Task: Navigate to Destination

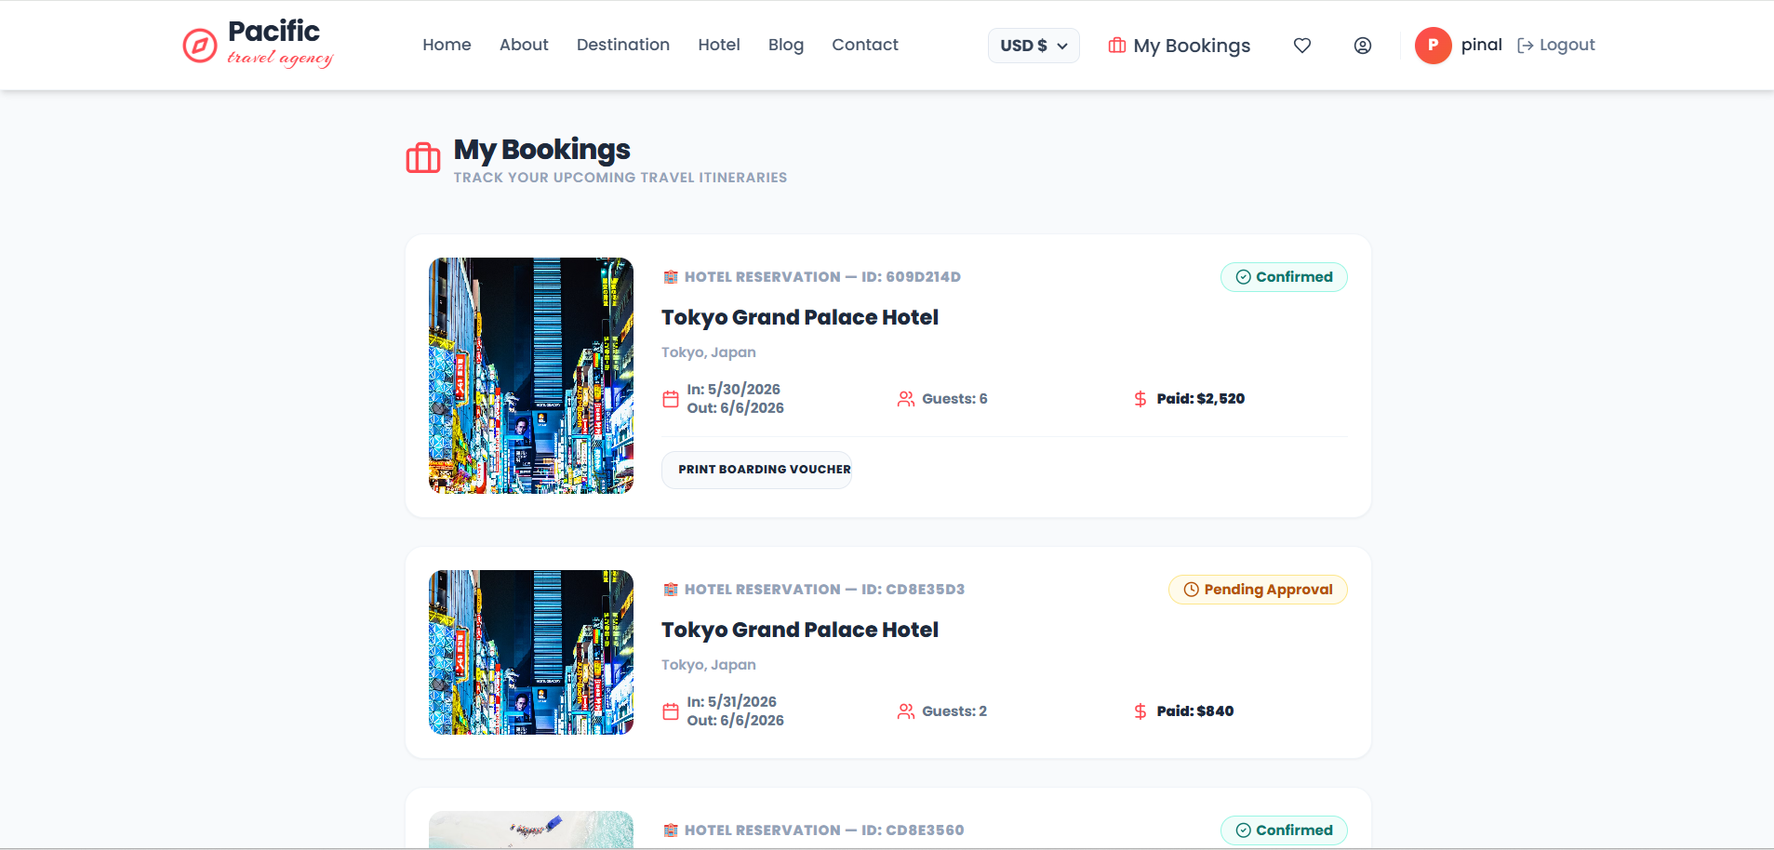Action: tap(623, 45)
